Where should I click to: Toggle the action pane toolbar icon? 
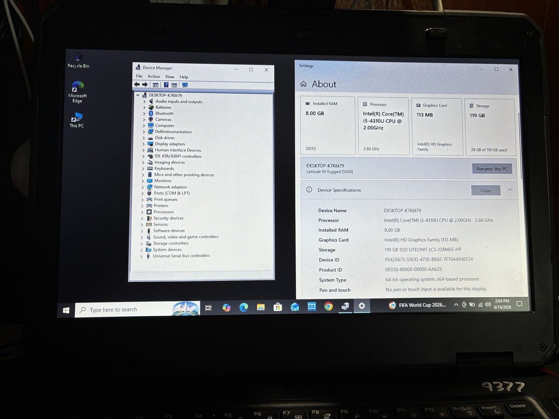(x=174, y=85)
